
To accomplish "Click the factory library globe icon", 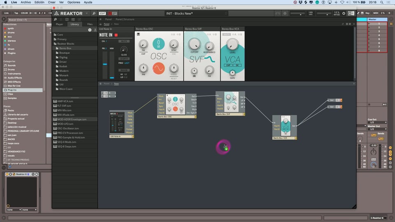I will [x=90, y=30].
